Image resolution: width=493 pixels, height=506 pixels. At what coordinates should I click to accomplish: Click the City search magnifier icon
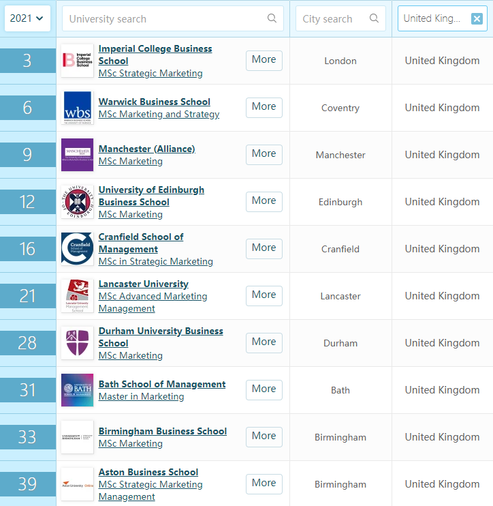coord(374,18)
